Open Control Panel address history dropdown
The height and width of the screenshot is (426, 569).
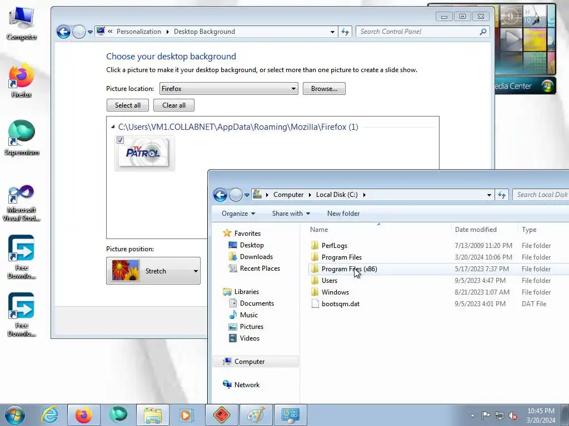332,32
